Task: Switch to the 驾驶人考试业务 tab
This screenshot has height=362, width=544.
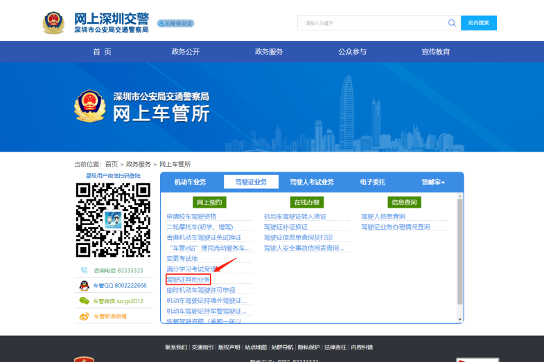Action: pos(311,182)
